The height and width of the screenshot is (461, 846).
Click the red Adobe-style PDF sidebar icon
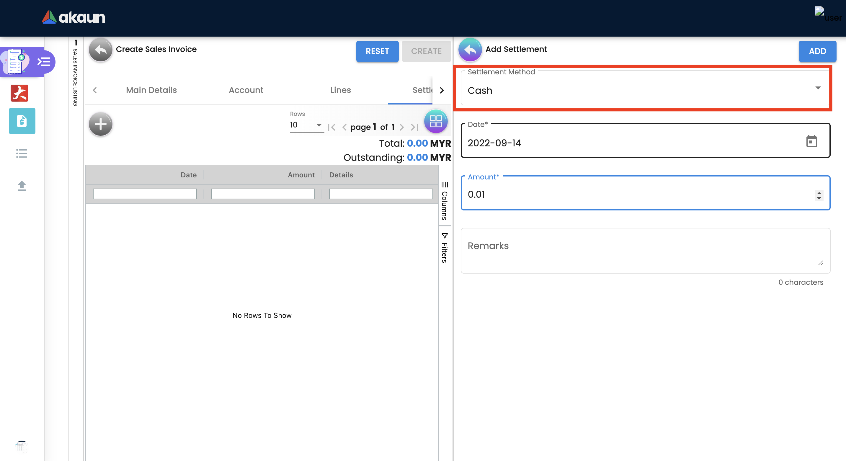coord(19,93)
